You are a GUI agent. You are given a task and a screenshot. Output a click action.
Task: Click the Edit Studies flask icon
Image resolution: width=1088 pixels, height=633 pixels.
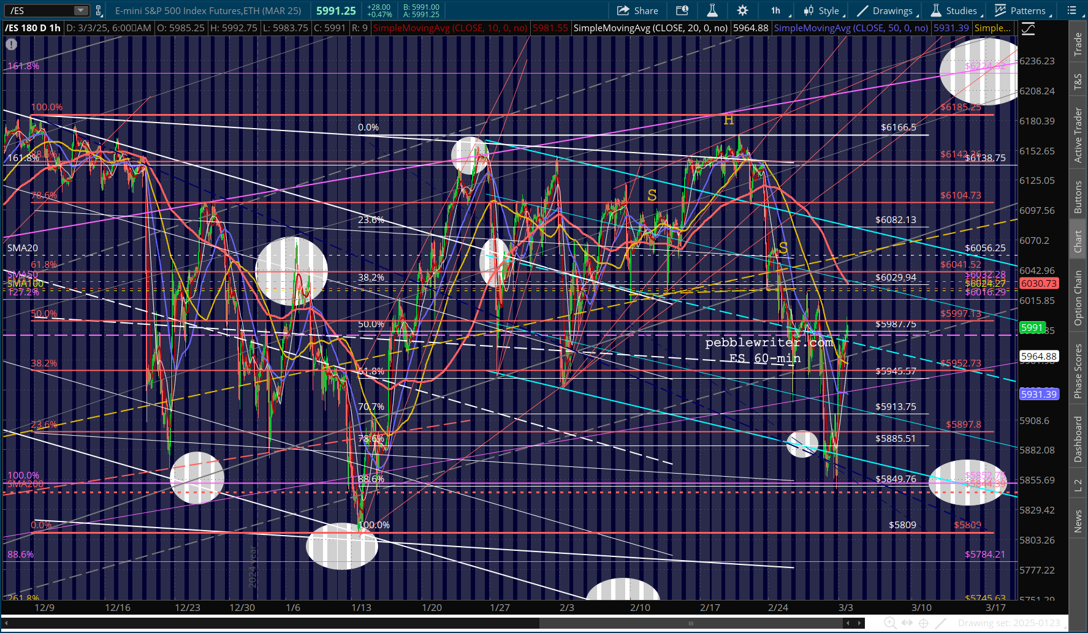(x=712, y=10)
